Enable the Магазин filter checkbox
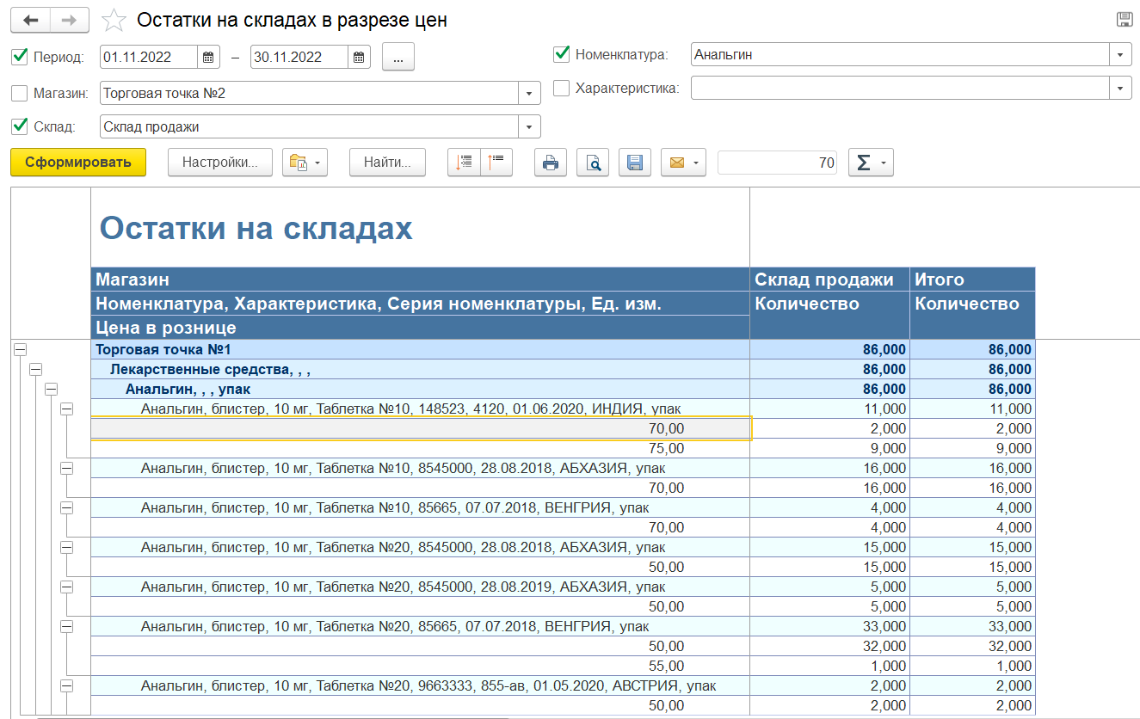Viewport: 1140px width, 719px height. coord(20,93)
